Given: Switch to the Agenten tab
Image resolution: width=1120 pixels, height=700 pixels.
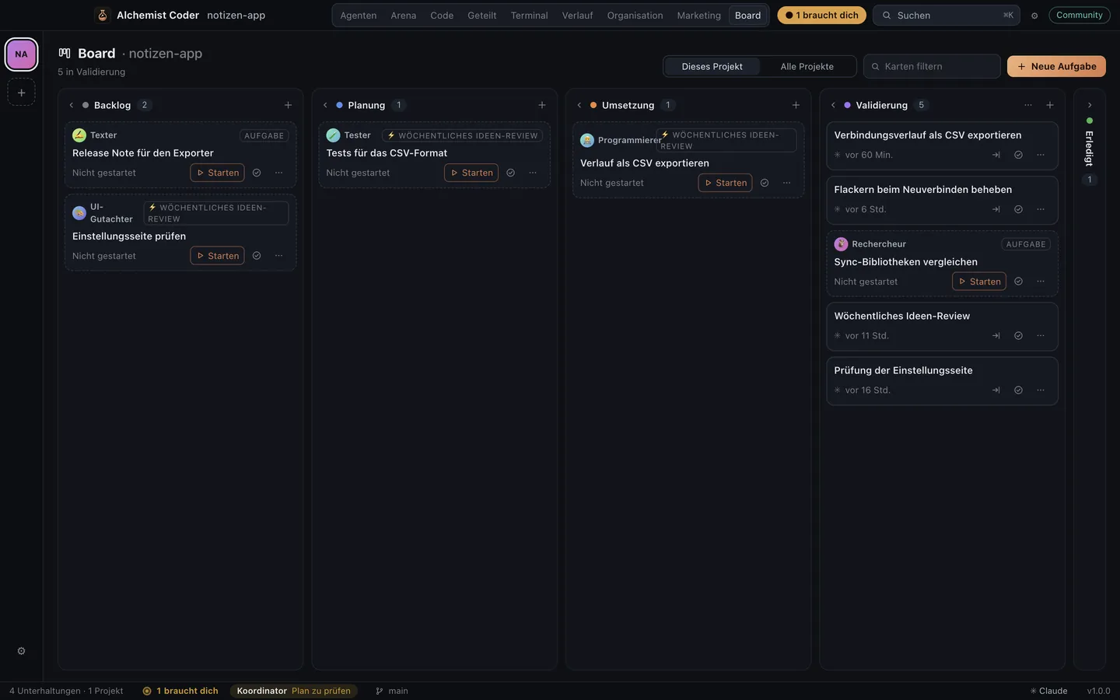Looking at the screenshot, I should [x=359, y=16].
